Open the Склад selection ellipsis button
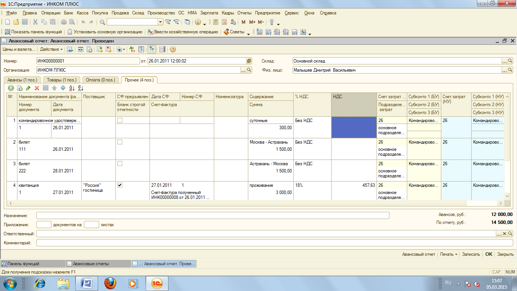517x291 pixels. [504, 61]
